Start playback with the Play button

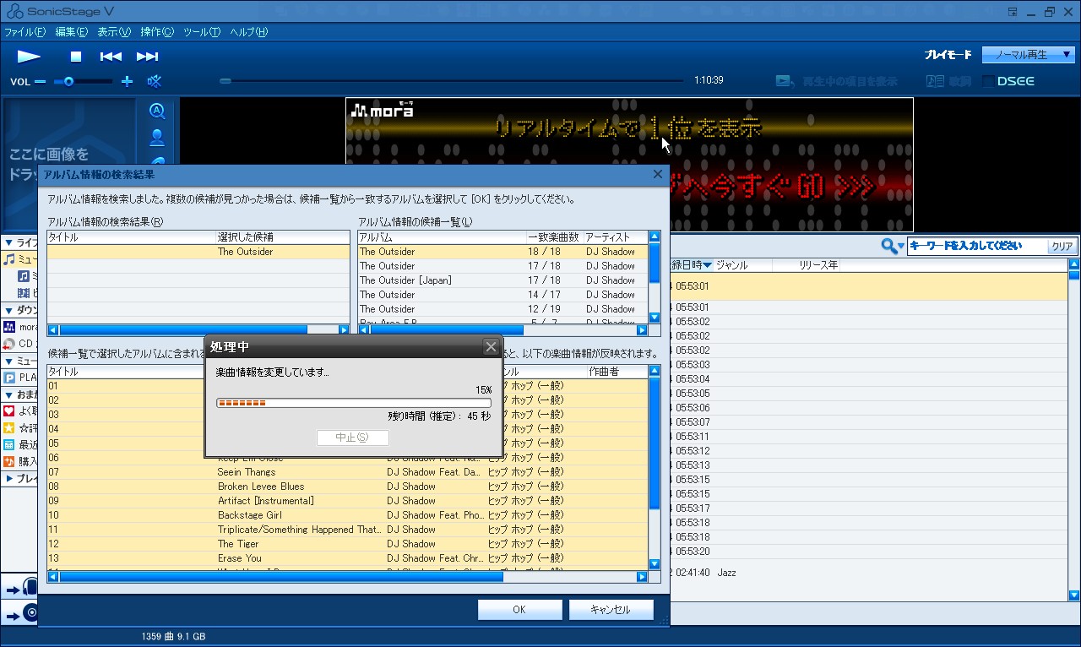[29, 57]
